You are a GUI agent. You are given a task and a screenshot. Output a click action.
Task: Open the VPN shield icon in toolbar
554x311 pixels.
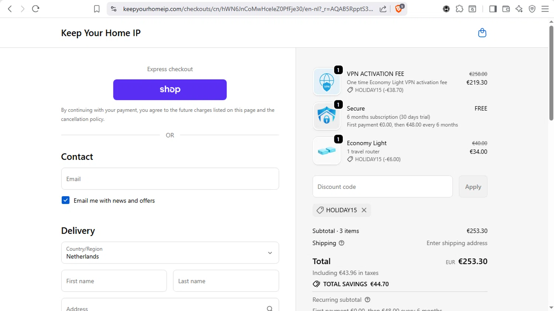[x=532, y=9]
